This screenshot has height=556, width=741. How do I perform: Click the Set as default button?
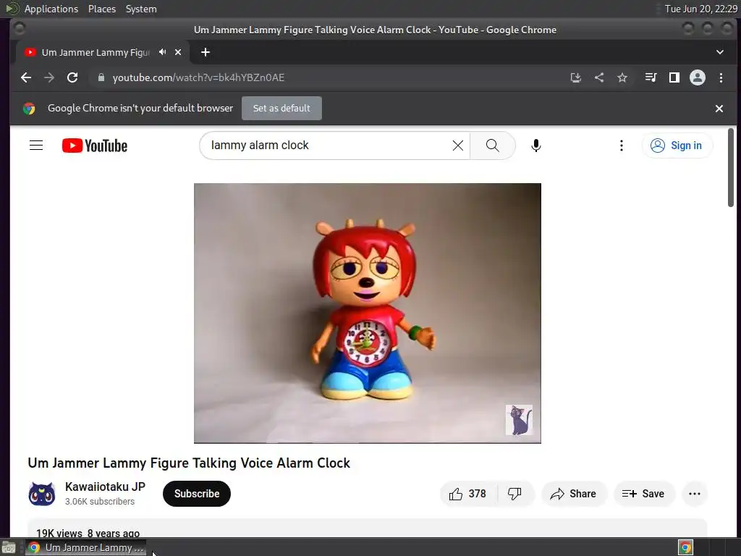[x=281, y=109]
